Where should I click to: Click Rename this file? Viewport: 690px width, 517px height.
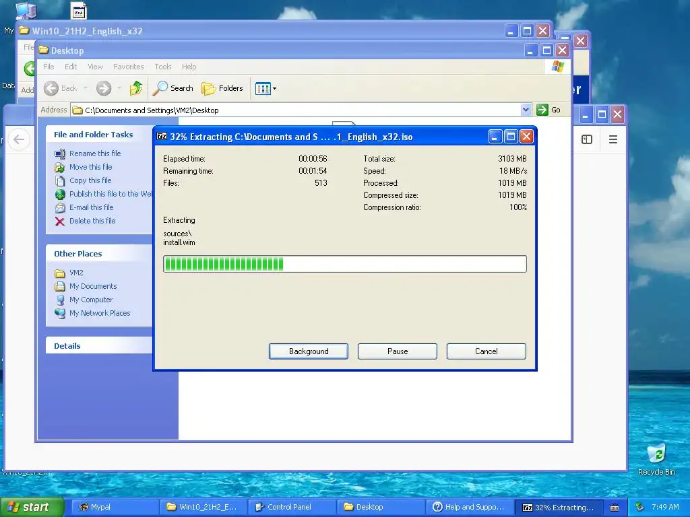click(x=95, y=153)
